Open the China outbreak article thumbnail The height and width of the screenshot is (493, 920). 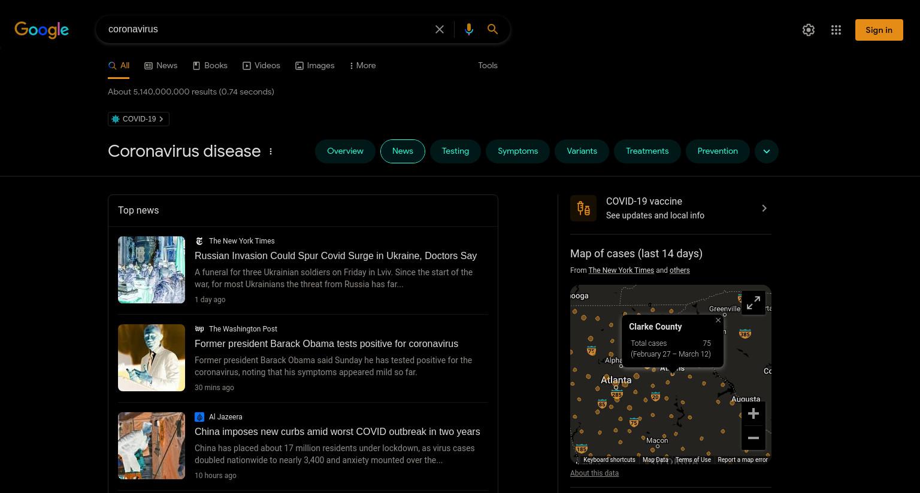tap(152, 446)
